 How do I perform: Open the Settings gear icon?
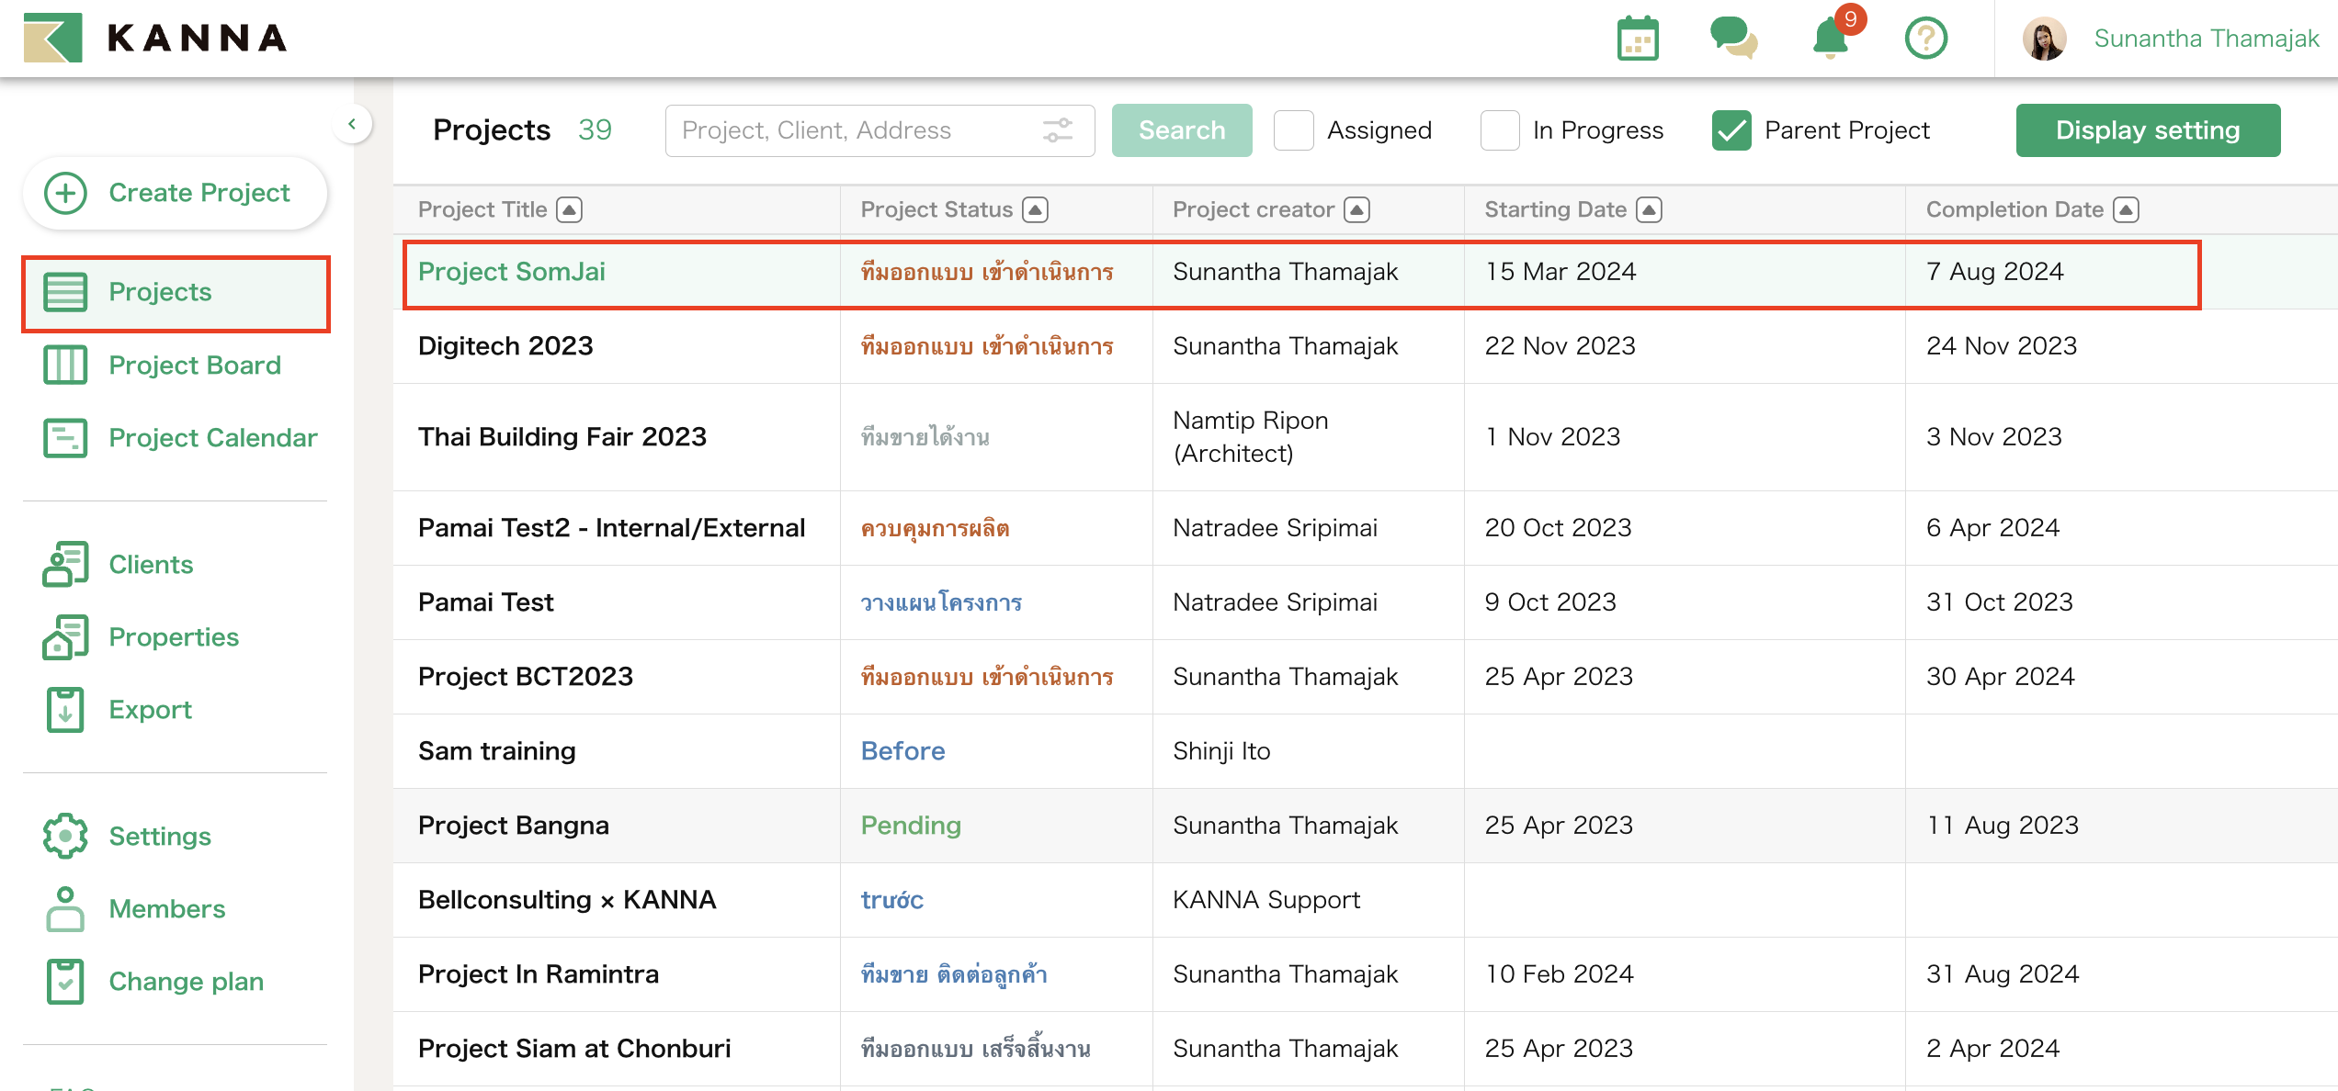(x=63, y=836)
